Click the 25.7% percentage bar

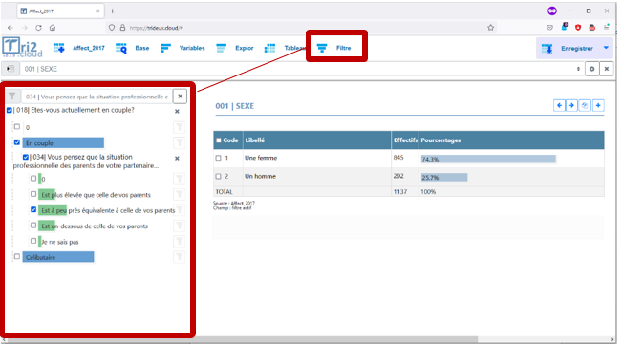(444, 177)
